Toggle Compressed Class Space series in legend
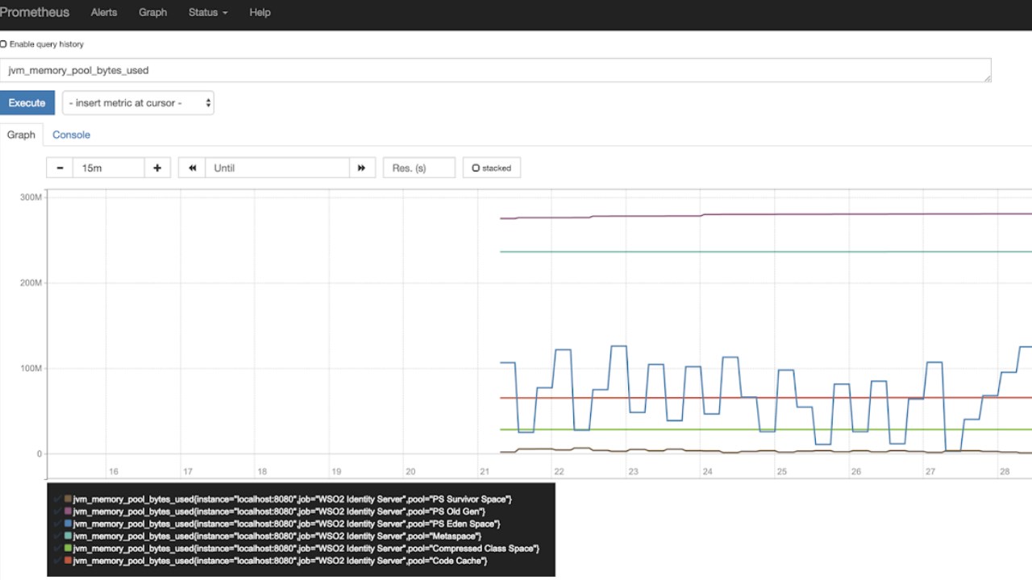 pos(306,549)
